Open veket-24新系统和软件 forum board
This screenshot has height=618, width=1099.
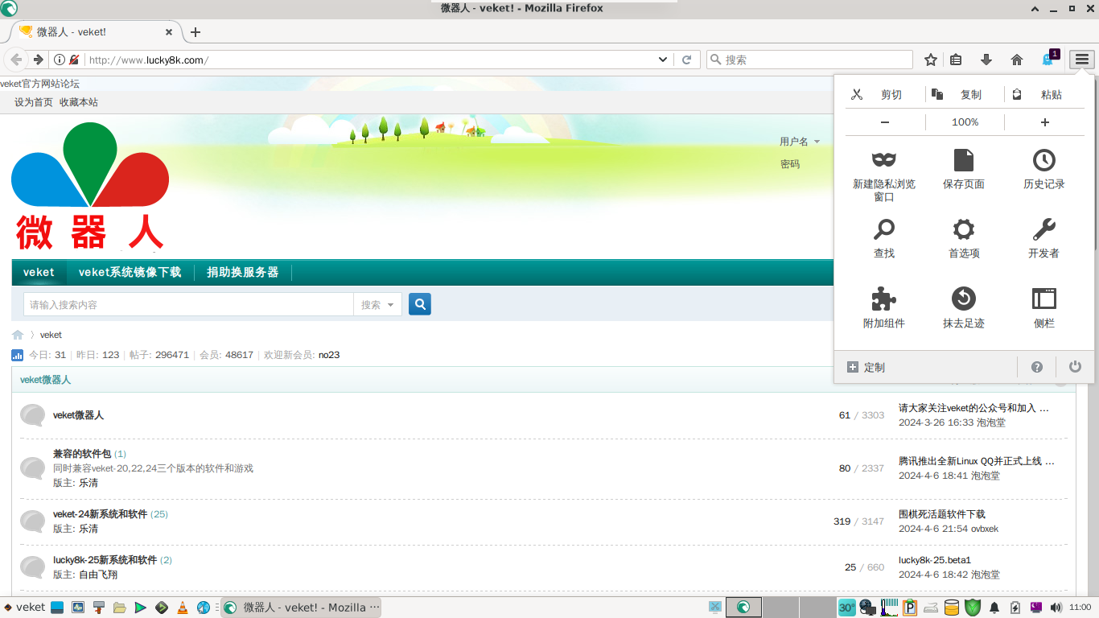[100, 514]
